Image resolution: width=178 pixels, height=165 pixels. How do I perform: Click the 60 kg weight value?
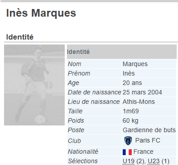point(130,120)
